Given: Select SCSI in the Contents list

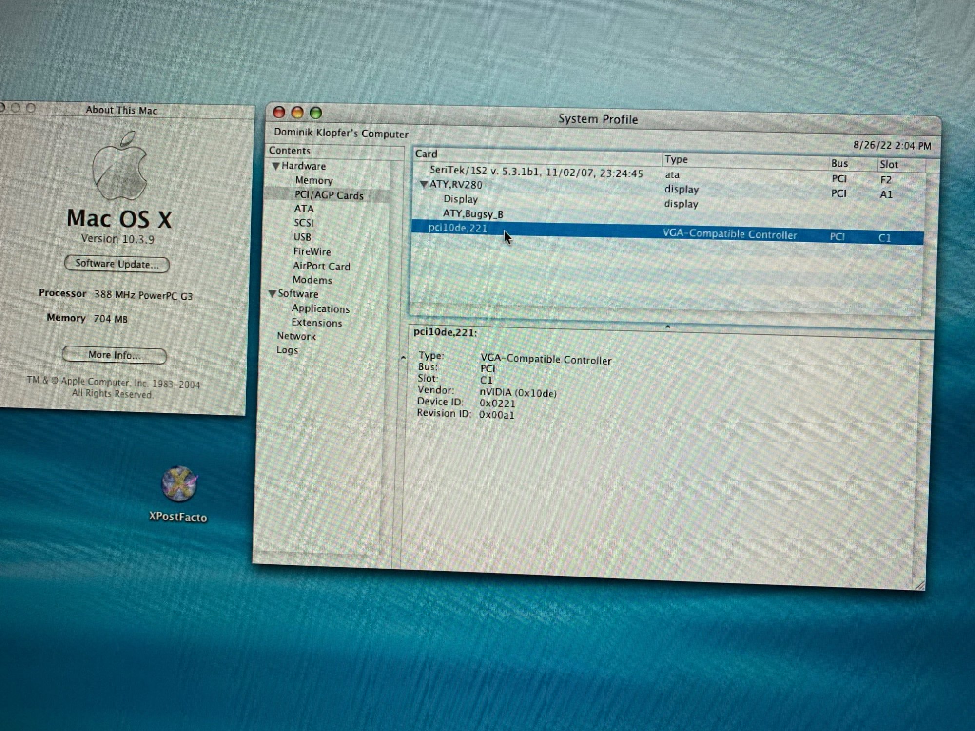Looking at the screenshot, I should 304,223.
